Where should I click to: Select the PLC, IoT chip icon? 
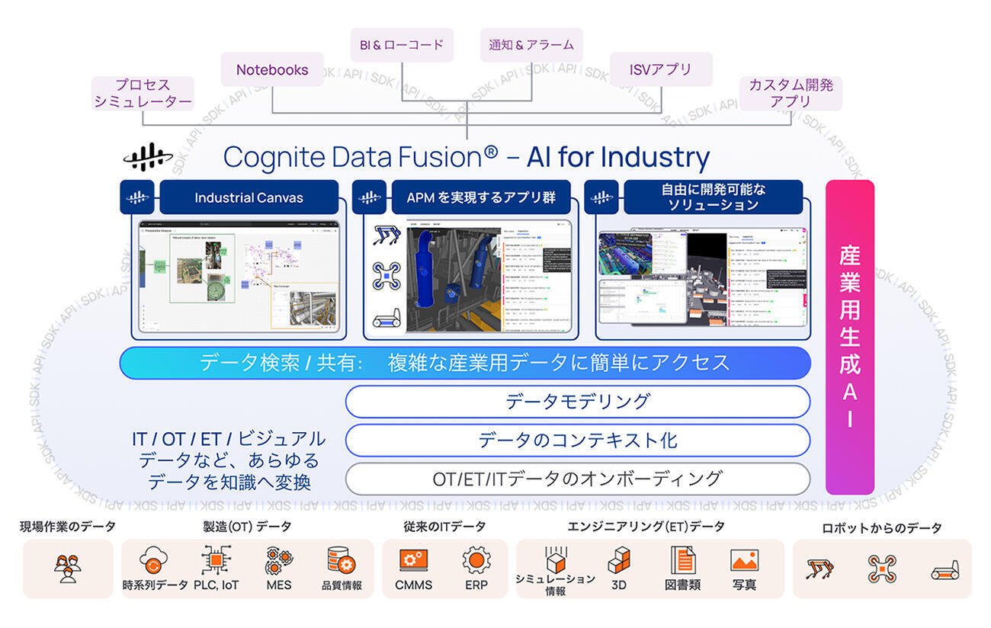(x=216, y=561)
